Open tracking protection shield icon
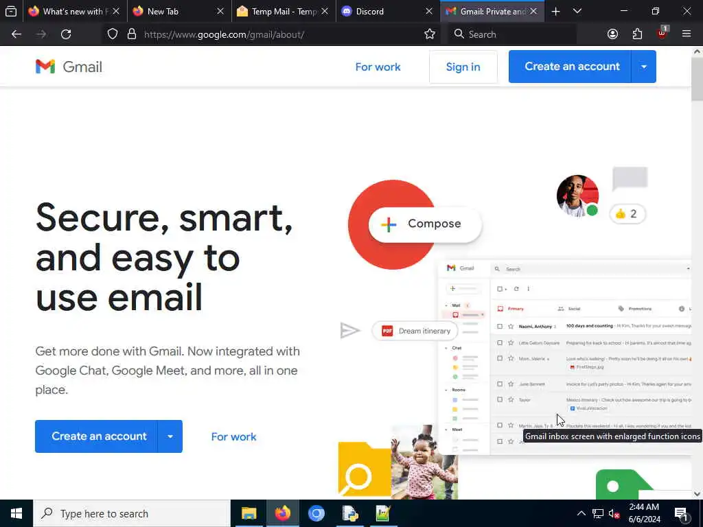 [x=113, y=34]
